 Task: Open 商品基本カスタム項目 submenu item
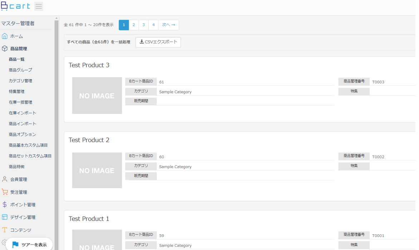click(28, 145)
